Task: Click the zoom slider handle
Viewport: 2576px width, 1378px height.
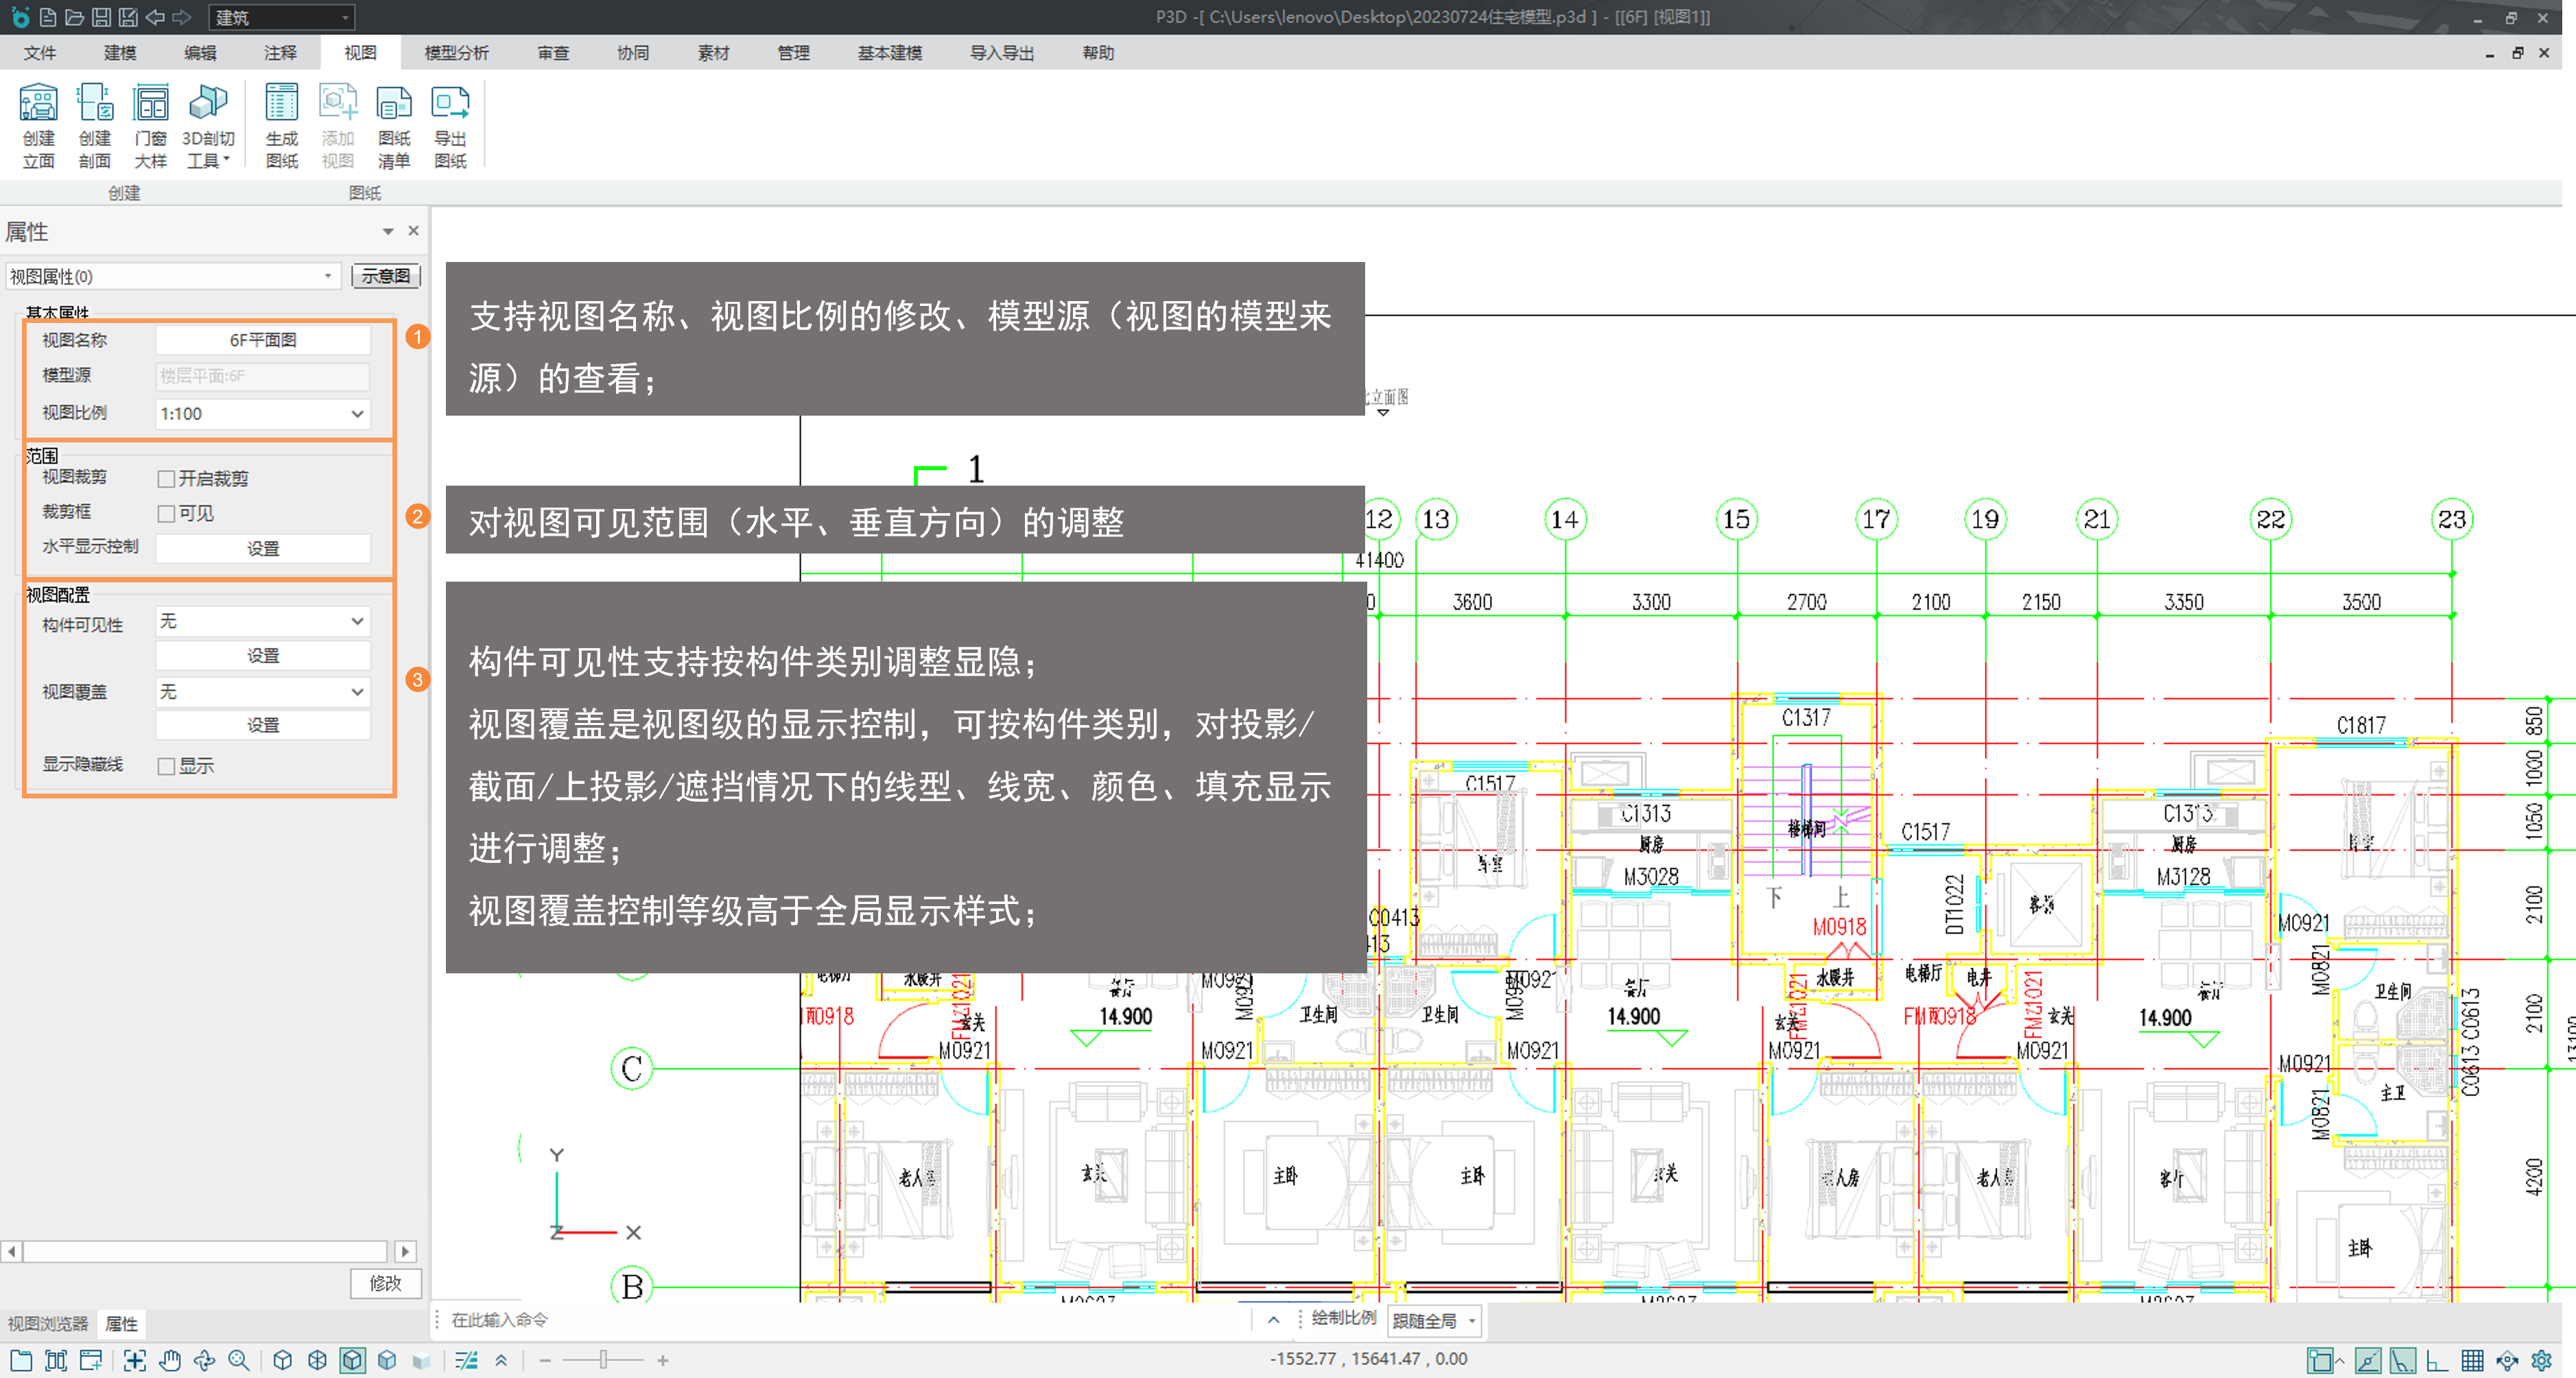Action: tap(603, 1360)
